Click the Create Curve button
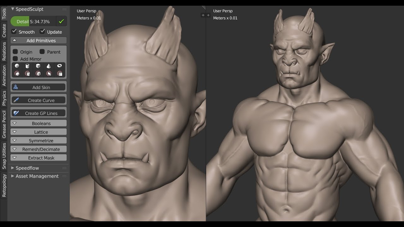Image resolution: width=404 pixels, height=227 pixels. pyautogui.click(x=39, y=100)
